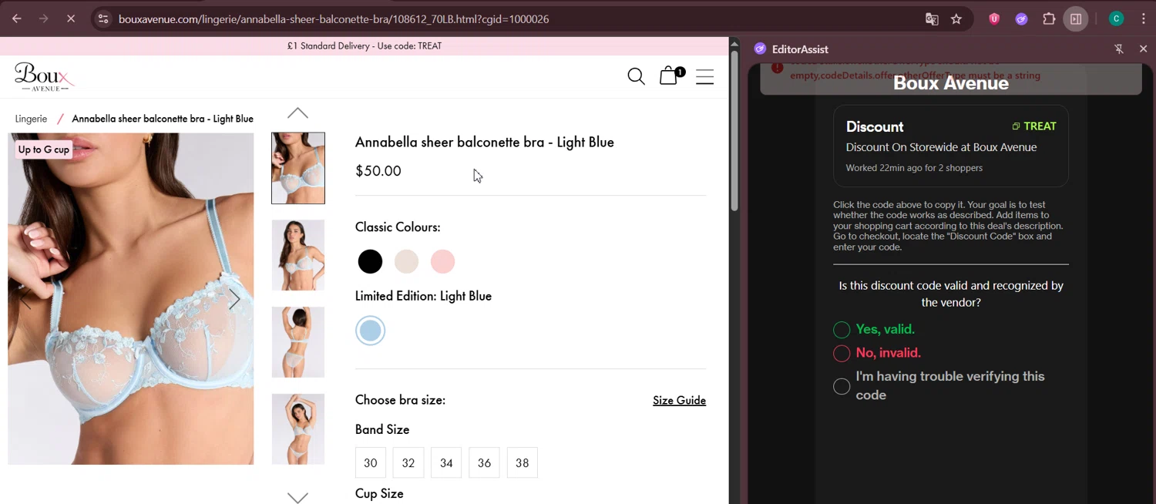Open the shopping bag with 1 item
The image size is (1156, 504).
coord(670,75)
